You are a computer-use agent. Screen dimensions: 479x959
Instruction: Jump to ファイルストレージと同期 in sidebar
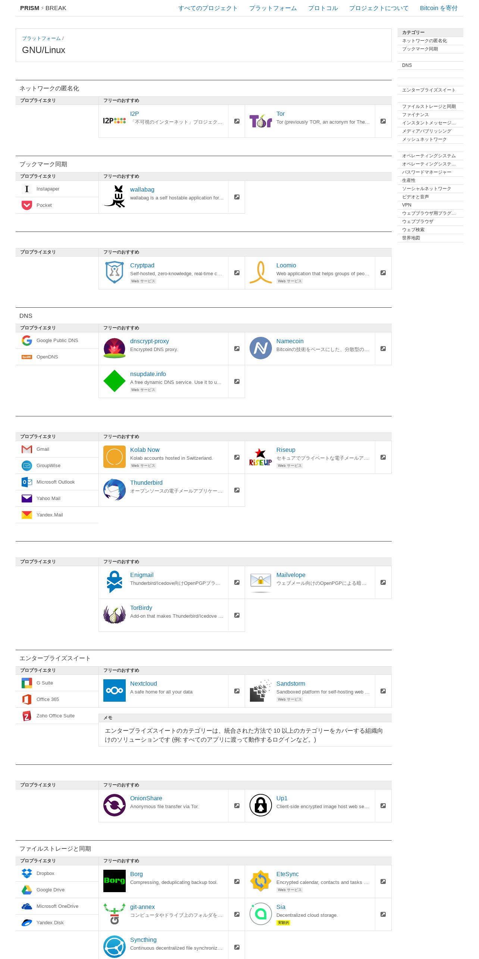tap(431, 106)
